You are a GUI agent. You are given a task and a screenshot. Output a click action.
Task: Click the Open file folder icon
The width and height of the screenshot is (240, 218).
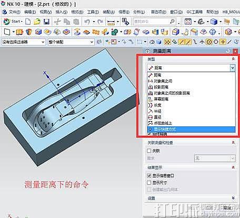[37, 22]
